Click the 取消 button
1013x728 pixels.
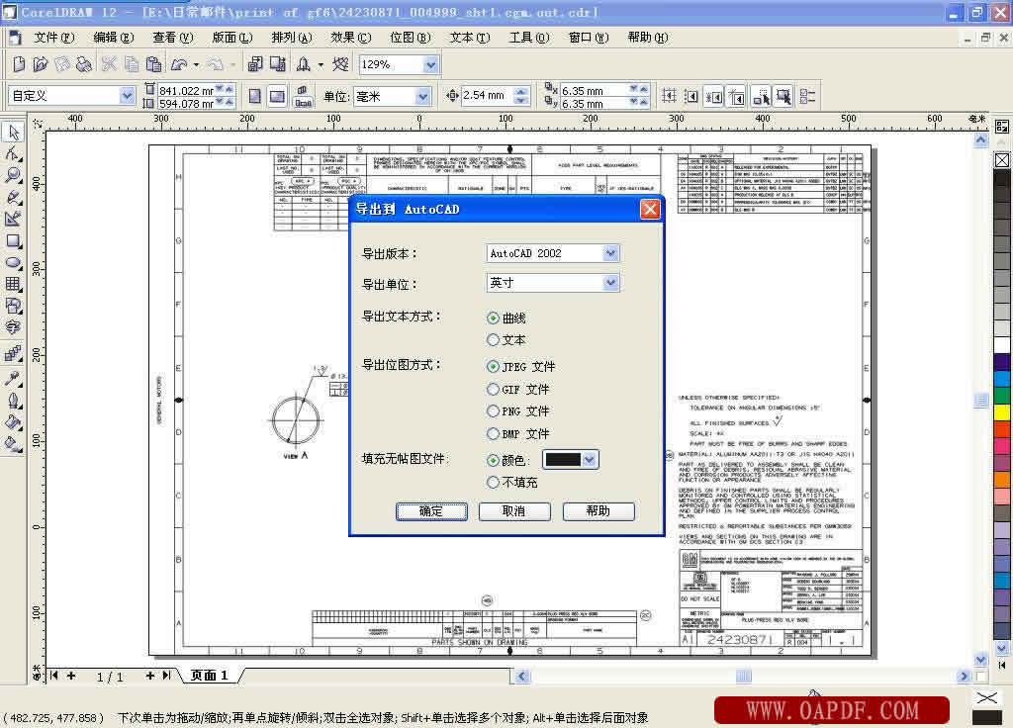[x=514, y=511]
